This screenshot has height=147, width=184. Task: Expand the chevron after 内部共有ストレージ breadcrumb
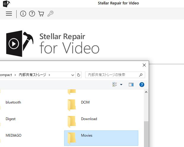49,75
